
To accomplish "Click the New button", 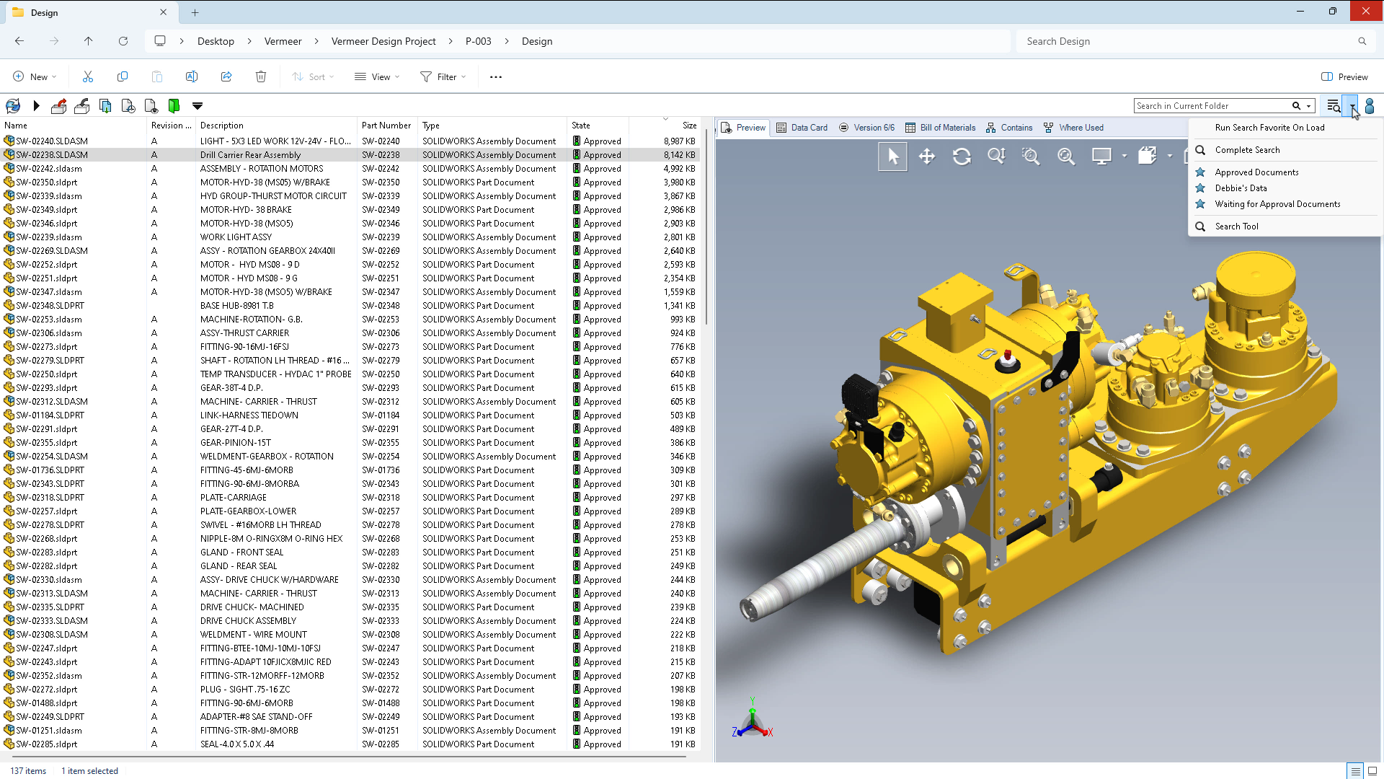I will 35,76.
